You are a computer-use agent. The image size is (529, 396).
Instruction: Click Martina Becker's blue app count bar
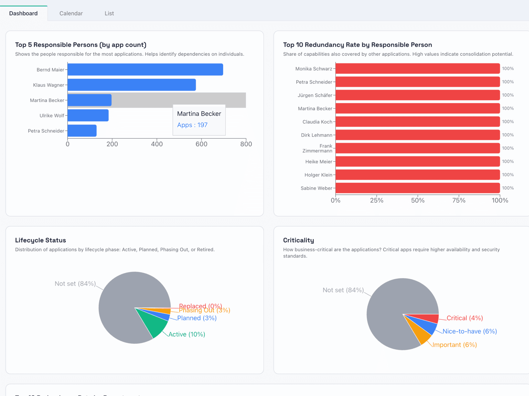(x=90, y=100)
